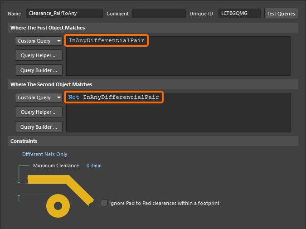Enable Ignore Pad to Pad clearances checkbox
Viewport: 306px width, 229px height.
[105, 203]
